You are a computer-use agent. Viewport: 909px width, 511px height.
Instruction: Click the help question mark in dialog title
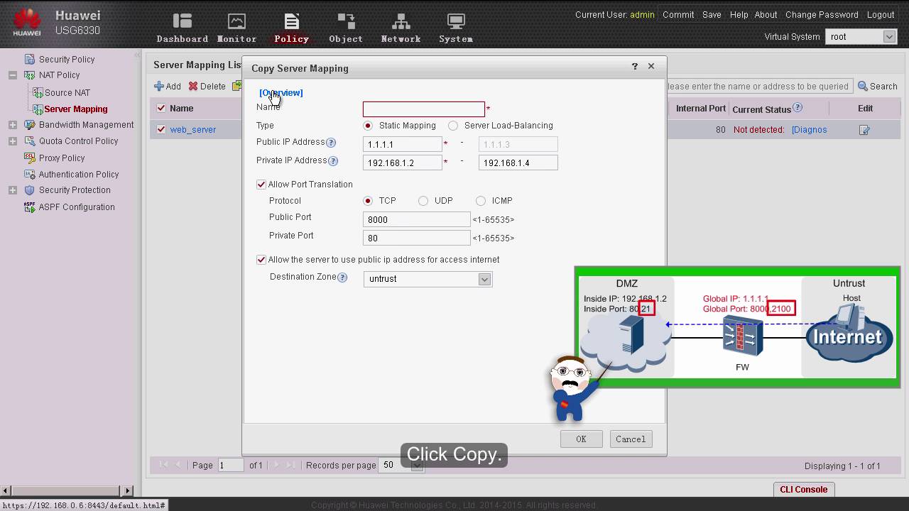(635, 66)
